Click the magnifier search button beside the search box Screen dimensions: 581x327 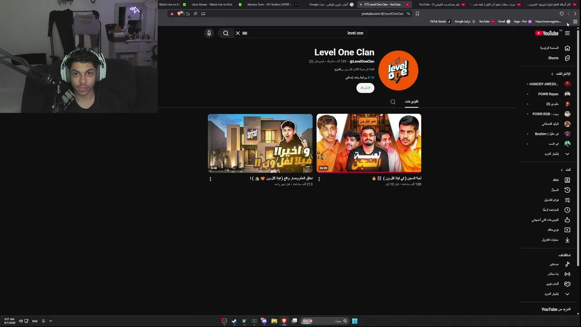[x=226, y=33]
